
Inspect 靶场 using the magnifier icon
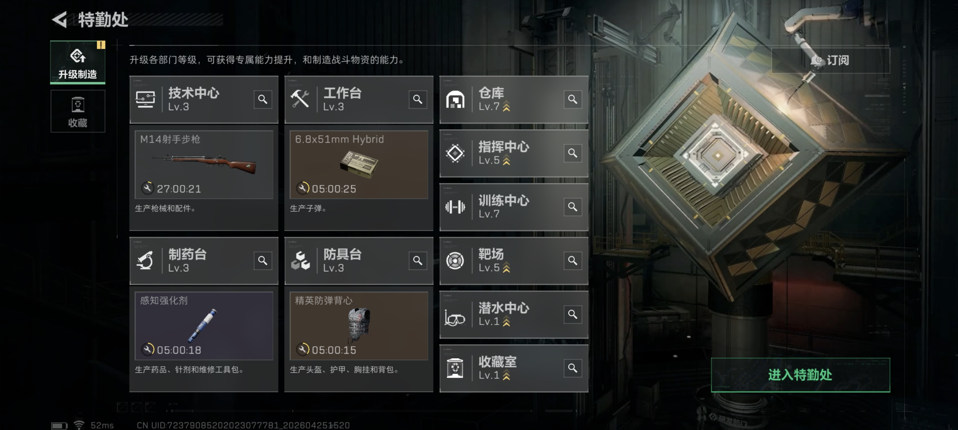point(573,261)
